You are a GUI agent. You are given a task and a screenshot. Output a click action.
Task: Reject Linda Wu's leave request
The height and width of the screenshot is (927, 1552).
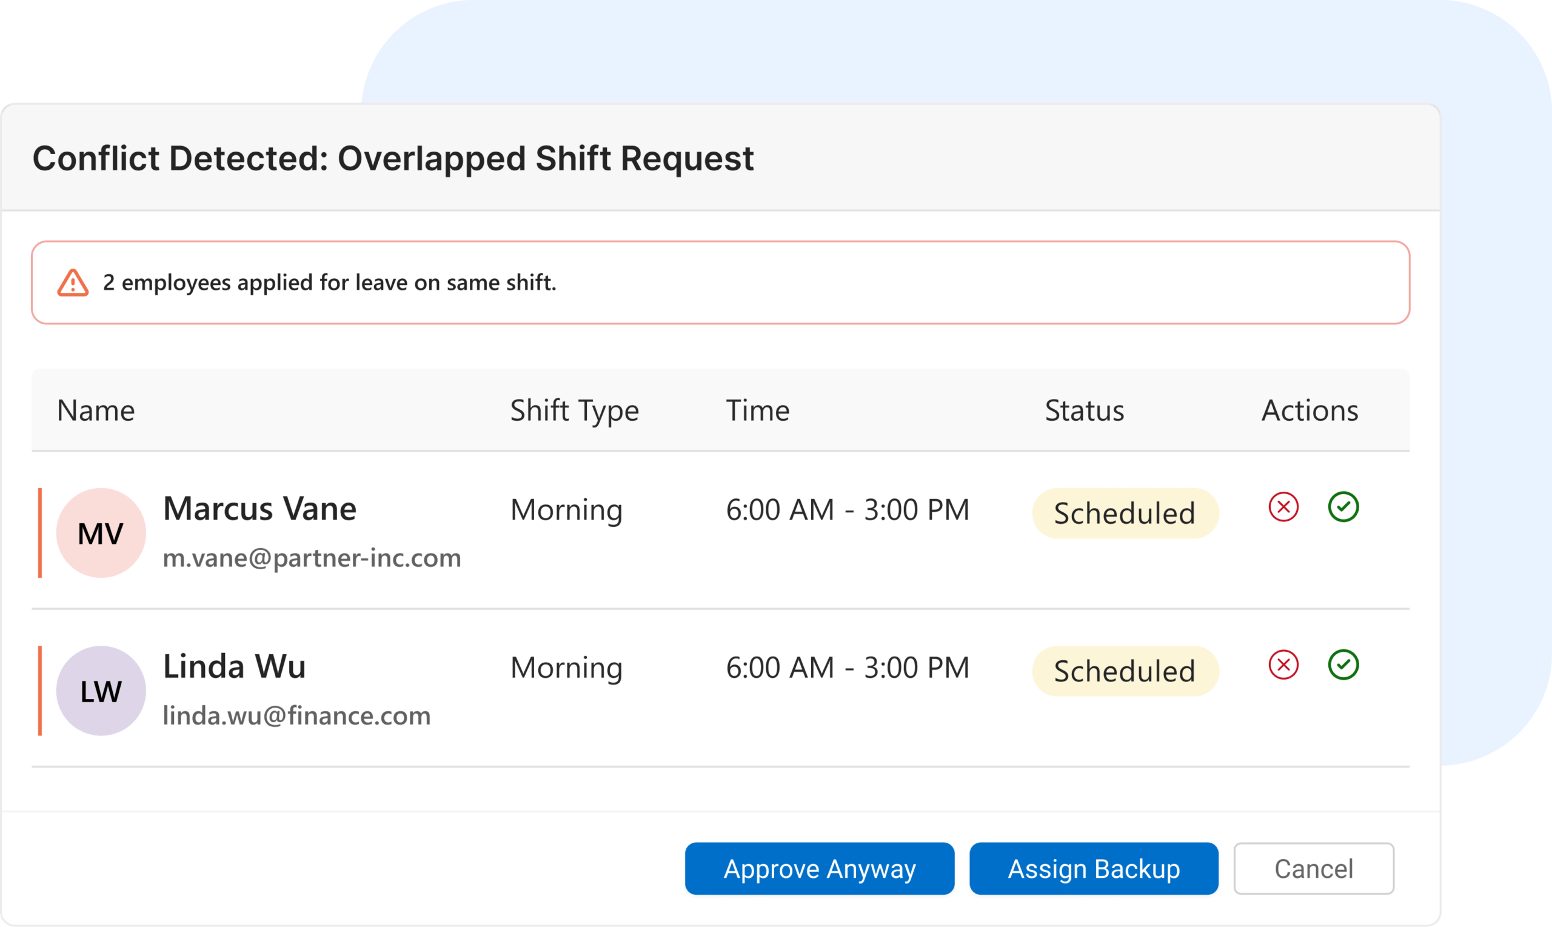pos(1283,664)
